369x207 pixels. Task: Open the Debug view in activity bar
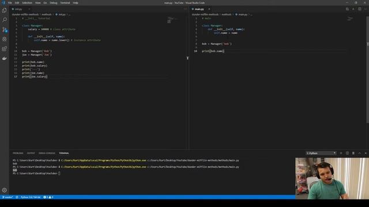point(4,39)
